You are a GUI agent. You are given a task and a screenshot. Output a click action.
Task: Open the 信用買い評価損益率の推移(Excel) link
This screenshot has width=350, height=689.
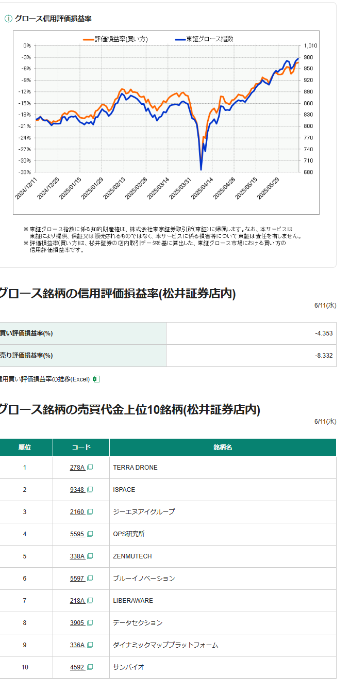[x=45, y=379]
